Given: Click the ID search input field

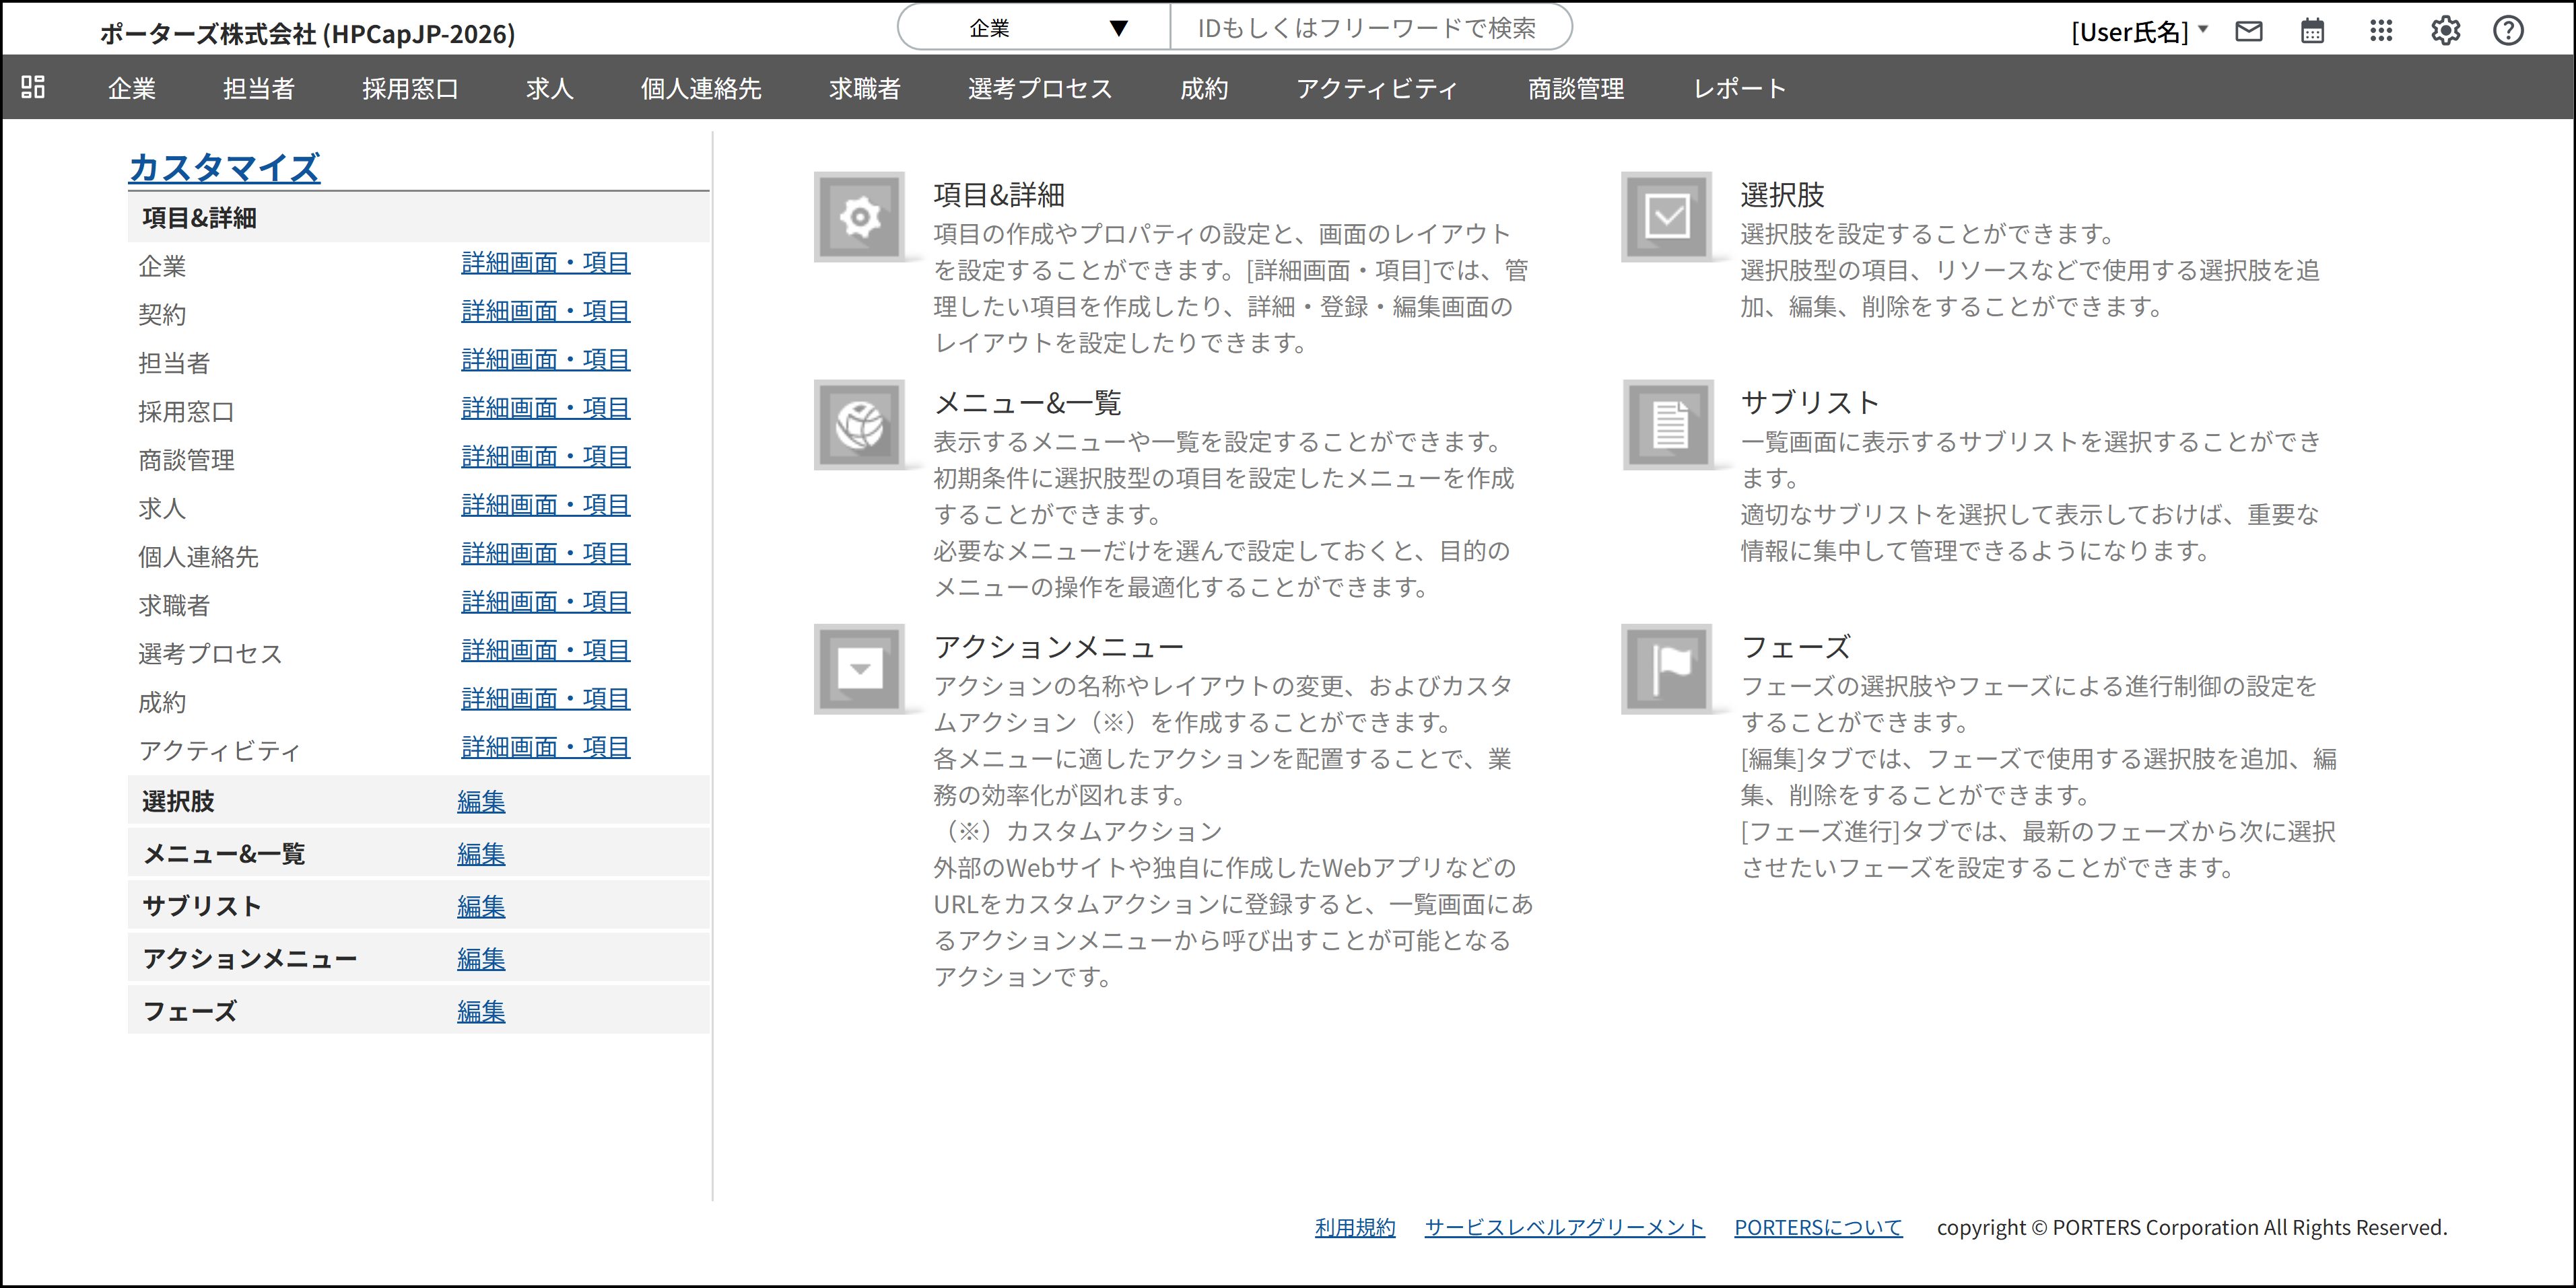Looking at the screenshot, I should 1370,27.
